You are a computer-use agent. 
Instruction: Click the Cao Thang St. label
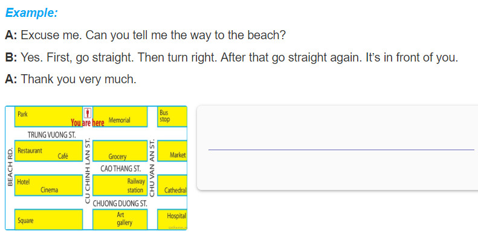pyautogui.click(x=121, y=169)
